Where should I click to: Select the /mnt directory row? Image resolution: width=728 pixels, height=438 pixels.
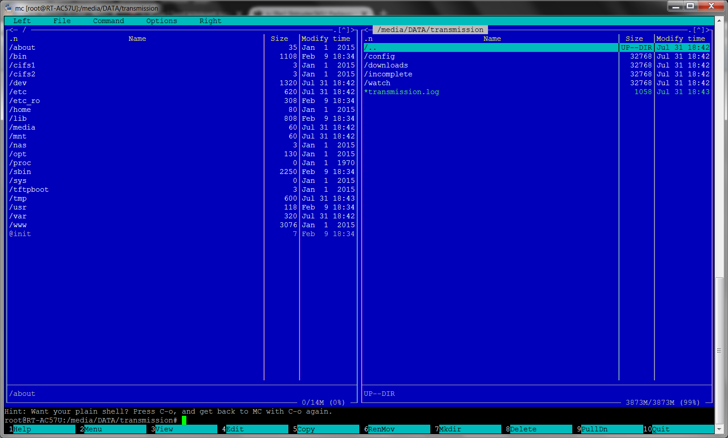(182, 136)
